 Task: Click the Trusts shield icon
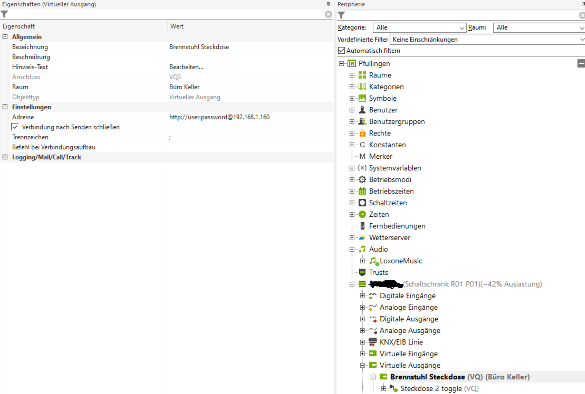[362, 272]
